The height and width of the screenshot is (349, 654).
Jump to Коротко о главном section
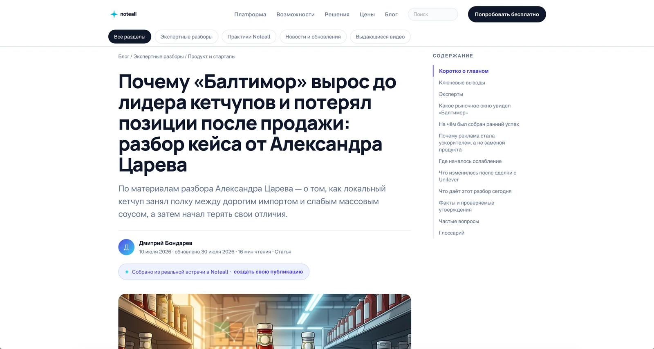464,71
